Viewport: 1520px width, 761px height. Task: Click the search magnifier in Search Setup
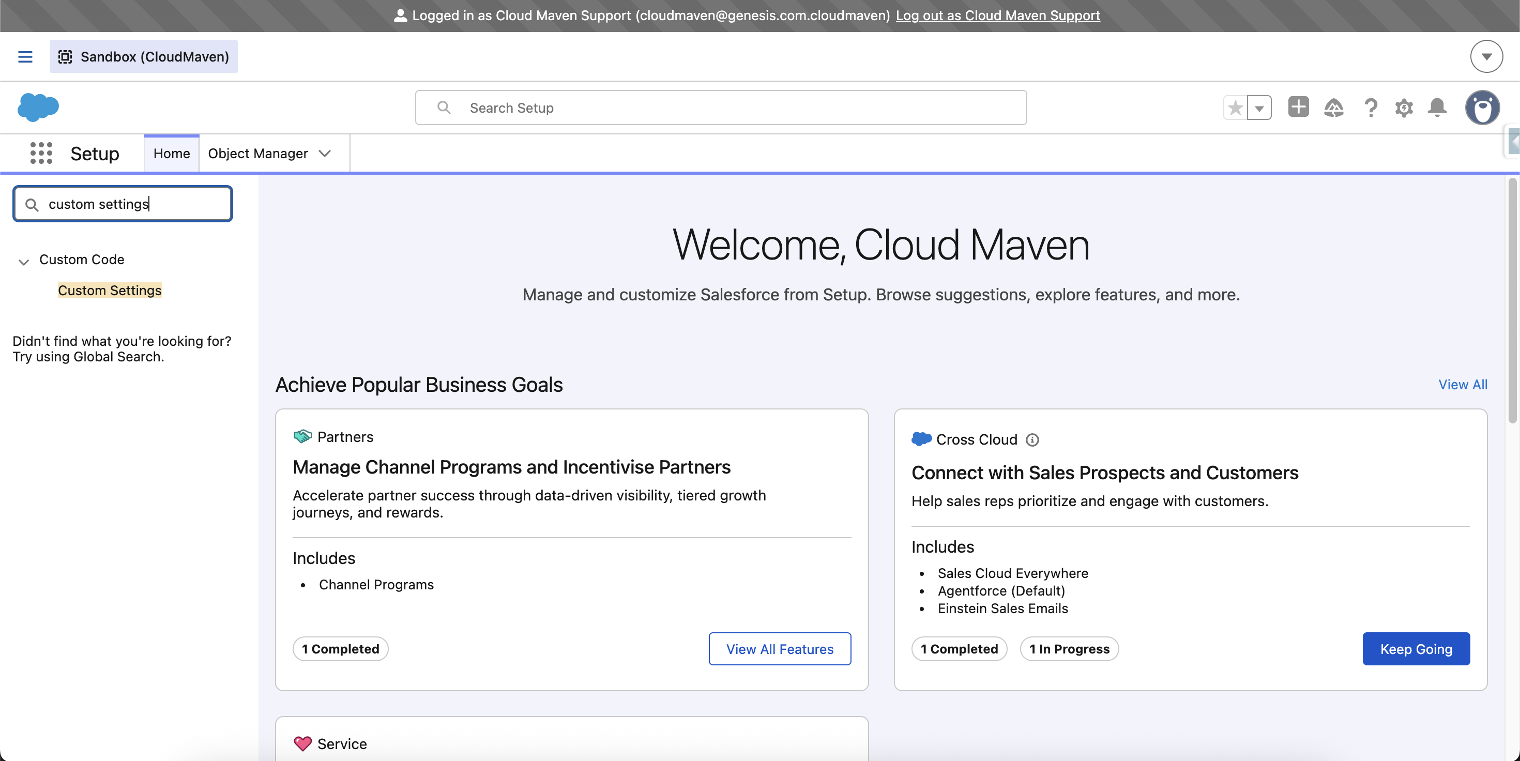pos(444,108)
